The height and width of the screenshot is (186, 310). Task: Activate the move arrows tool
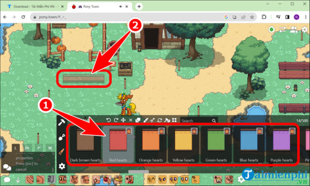(123, 120)
